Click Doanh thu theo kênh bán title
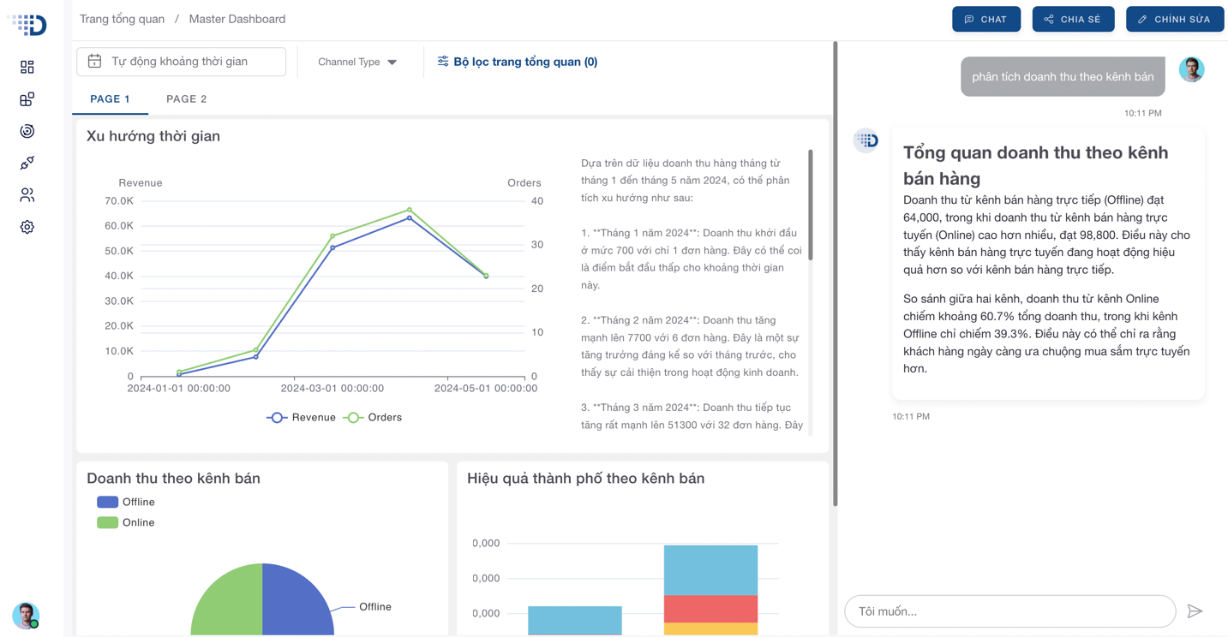Viewport: 1228px width, 637px height. click(x=173, y=479)
